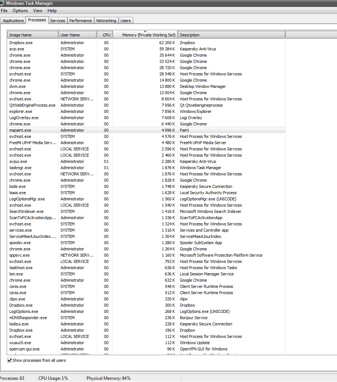Click the 28 548 K memory value

(x=167, y=74)
